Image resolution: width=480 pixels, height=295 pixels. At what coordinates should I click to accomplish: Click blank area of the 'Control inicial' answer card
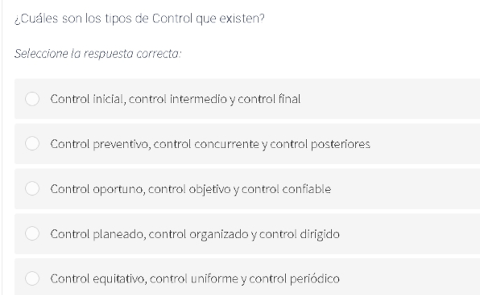392,99
